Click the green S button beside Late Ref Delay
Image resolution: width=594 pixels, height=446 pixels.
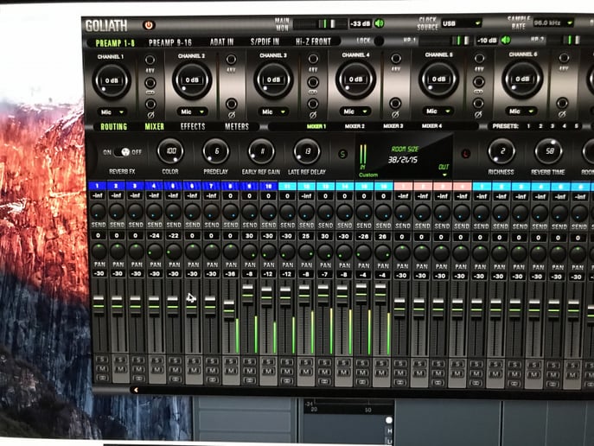[x=343, y=154]
